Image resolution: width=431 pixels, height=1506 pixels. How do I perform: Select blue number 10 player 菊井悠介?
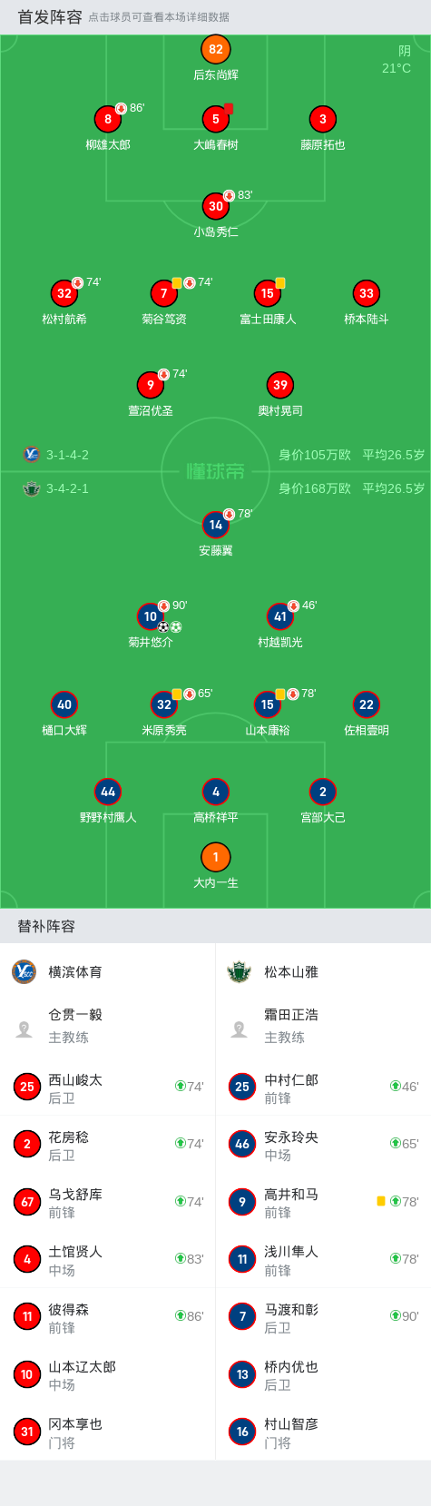(151, 616)
